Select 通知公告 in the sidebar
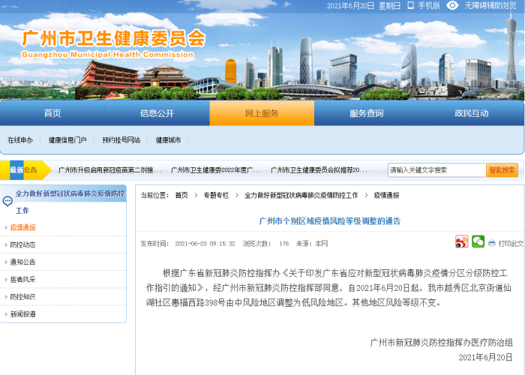The height and width of the screenshot is (375, 525). [22, 262]
